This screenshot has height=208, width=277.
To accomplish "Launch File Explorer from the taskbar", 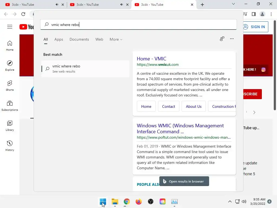I will pyautogui.click(x=115, y=201).
